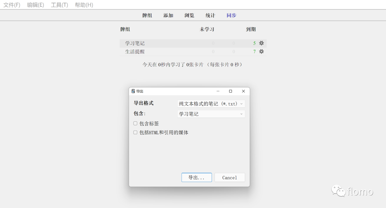Viewport: 386px width, 208px height.
Task: Open the 导出格式 format dropdown
Action: tap(211, 104)
